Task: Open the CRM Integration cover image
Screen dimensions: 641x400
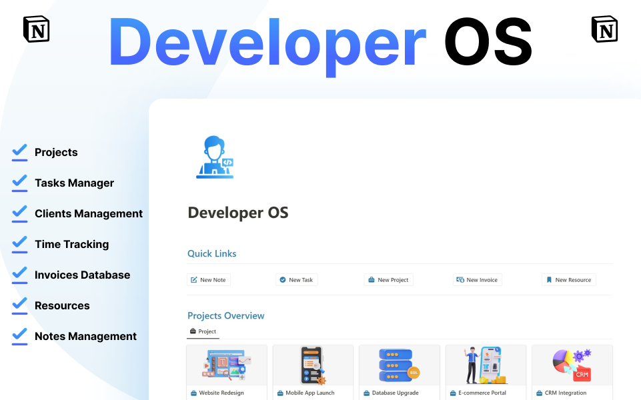Action: point(572,365)
